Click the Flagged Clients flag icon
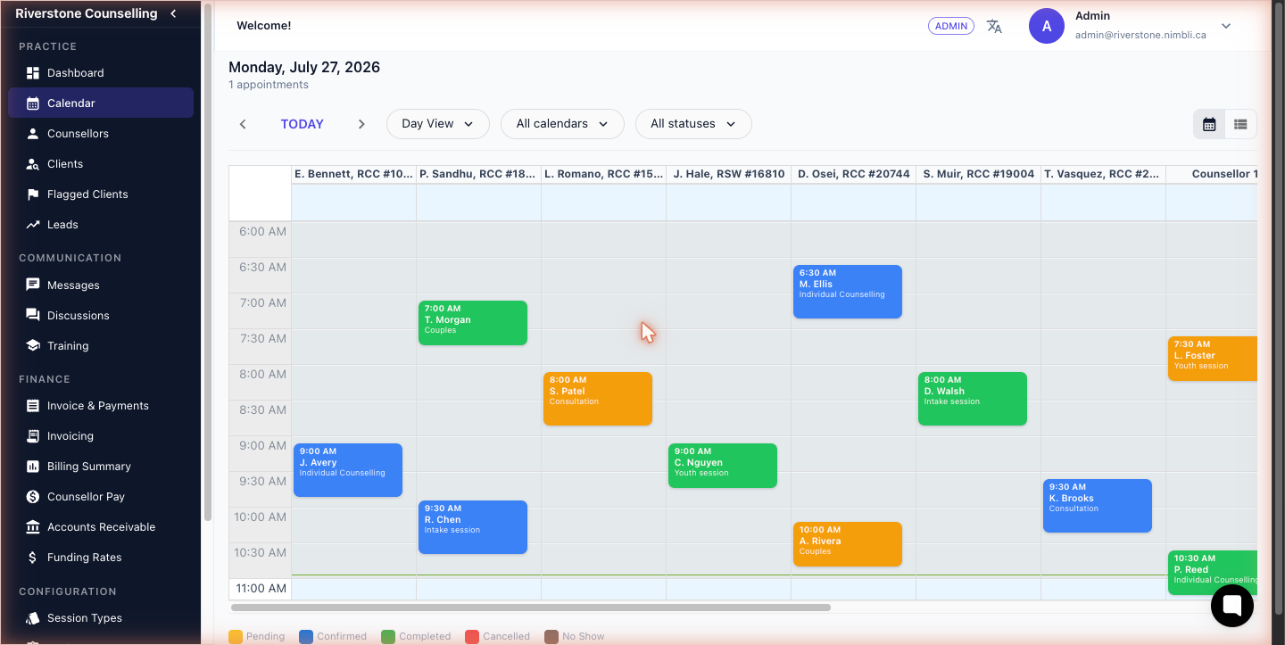 [33, 194]
